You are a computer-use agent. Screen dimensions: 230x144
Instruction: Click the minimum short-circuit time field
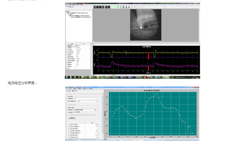86,101
